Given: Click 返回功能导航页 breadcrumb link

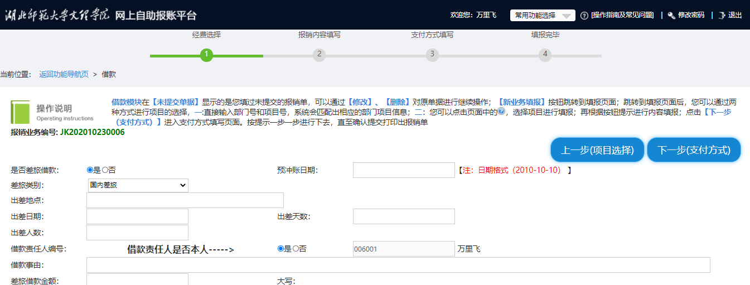Looking at the screenshot, I should [x=64, y=74].
